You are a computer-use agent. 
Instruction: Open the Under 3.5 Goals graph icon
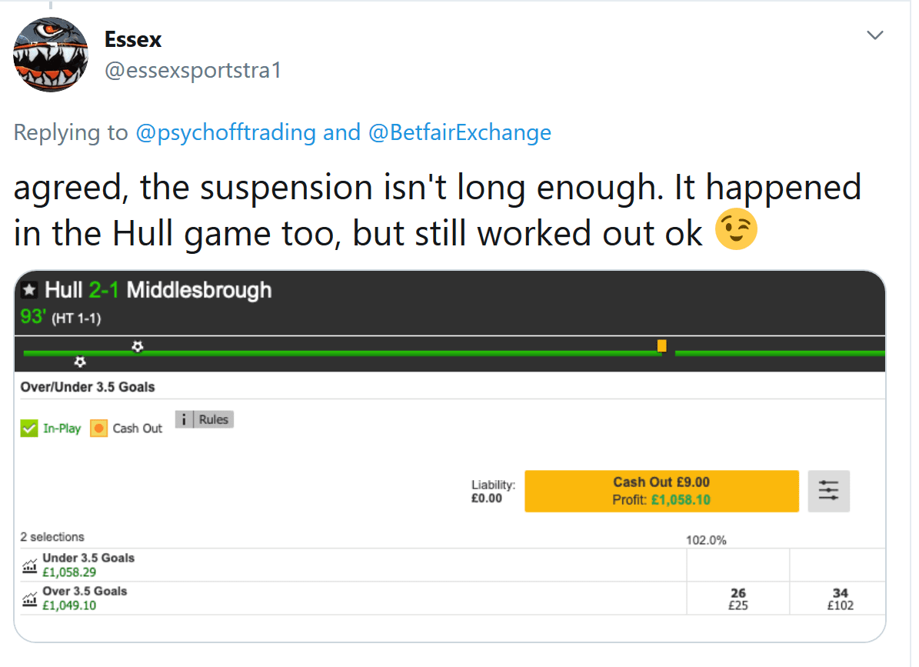pyautogui.click(x=29, y=565)
